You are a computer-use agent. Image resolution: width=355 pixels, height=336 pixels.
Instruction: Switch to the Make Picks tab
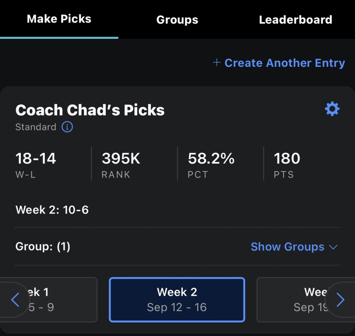(59, 19)
